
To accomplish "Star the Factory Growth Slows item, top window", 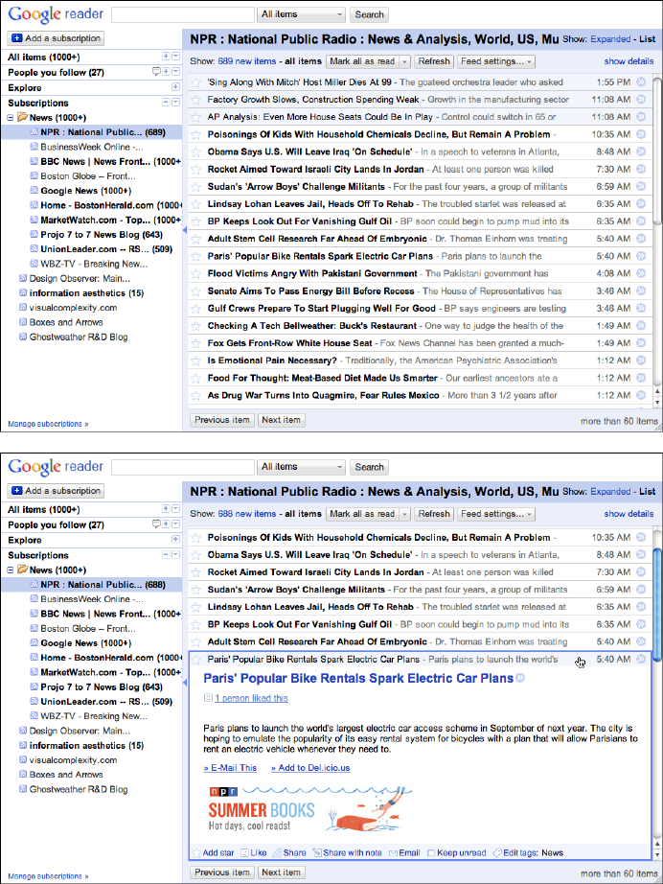I will [x=195, y=100].
